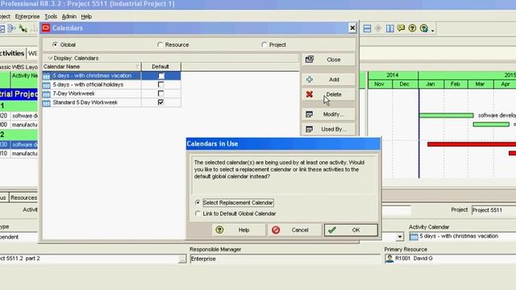The height and width of the screenshot is (290, 516).
Task: Click calendar icon beside 5 days official holidays
Action: [47, 85]
